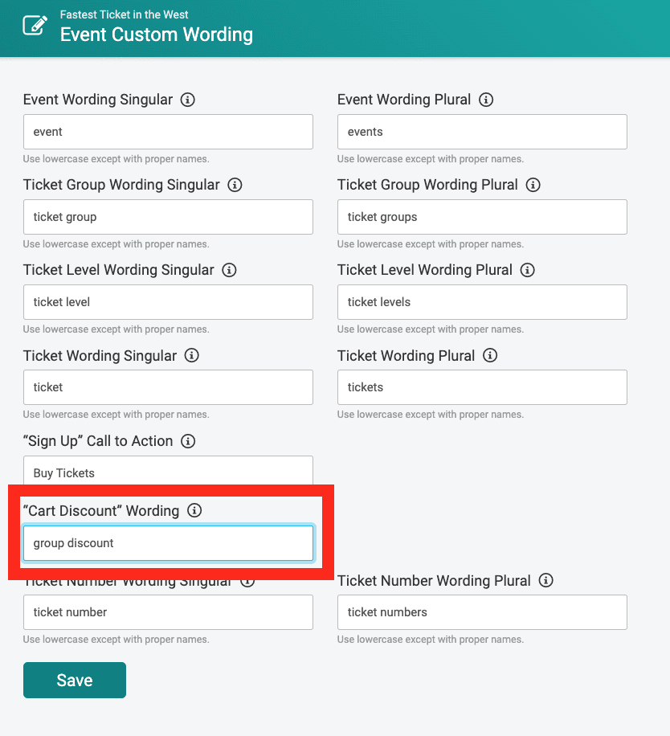View info for "Cart Discount" Wording
670x736 pixels.
click(194, 510)
